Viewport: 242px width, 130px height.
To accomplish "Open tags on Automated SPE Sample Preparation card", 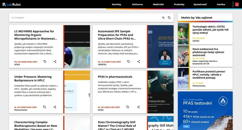I will pos(129,61).
